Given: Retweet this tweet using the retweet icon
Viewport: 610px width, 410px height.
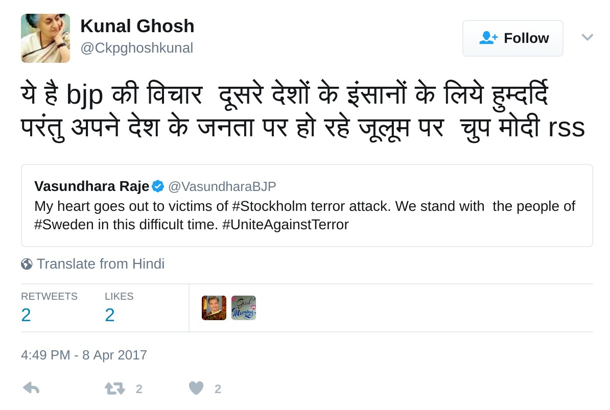Looking at the screenshot, I should [115, 389].
